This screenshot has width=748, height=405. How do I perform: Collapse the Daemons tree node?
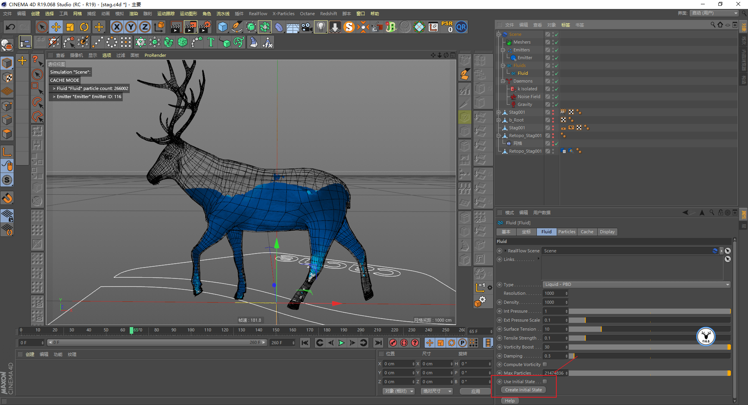[503, 81]
